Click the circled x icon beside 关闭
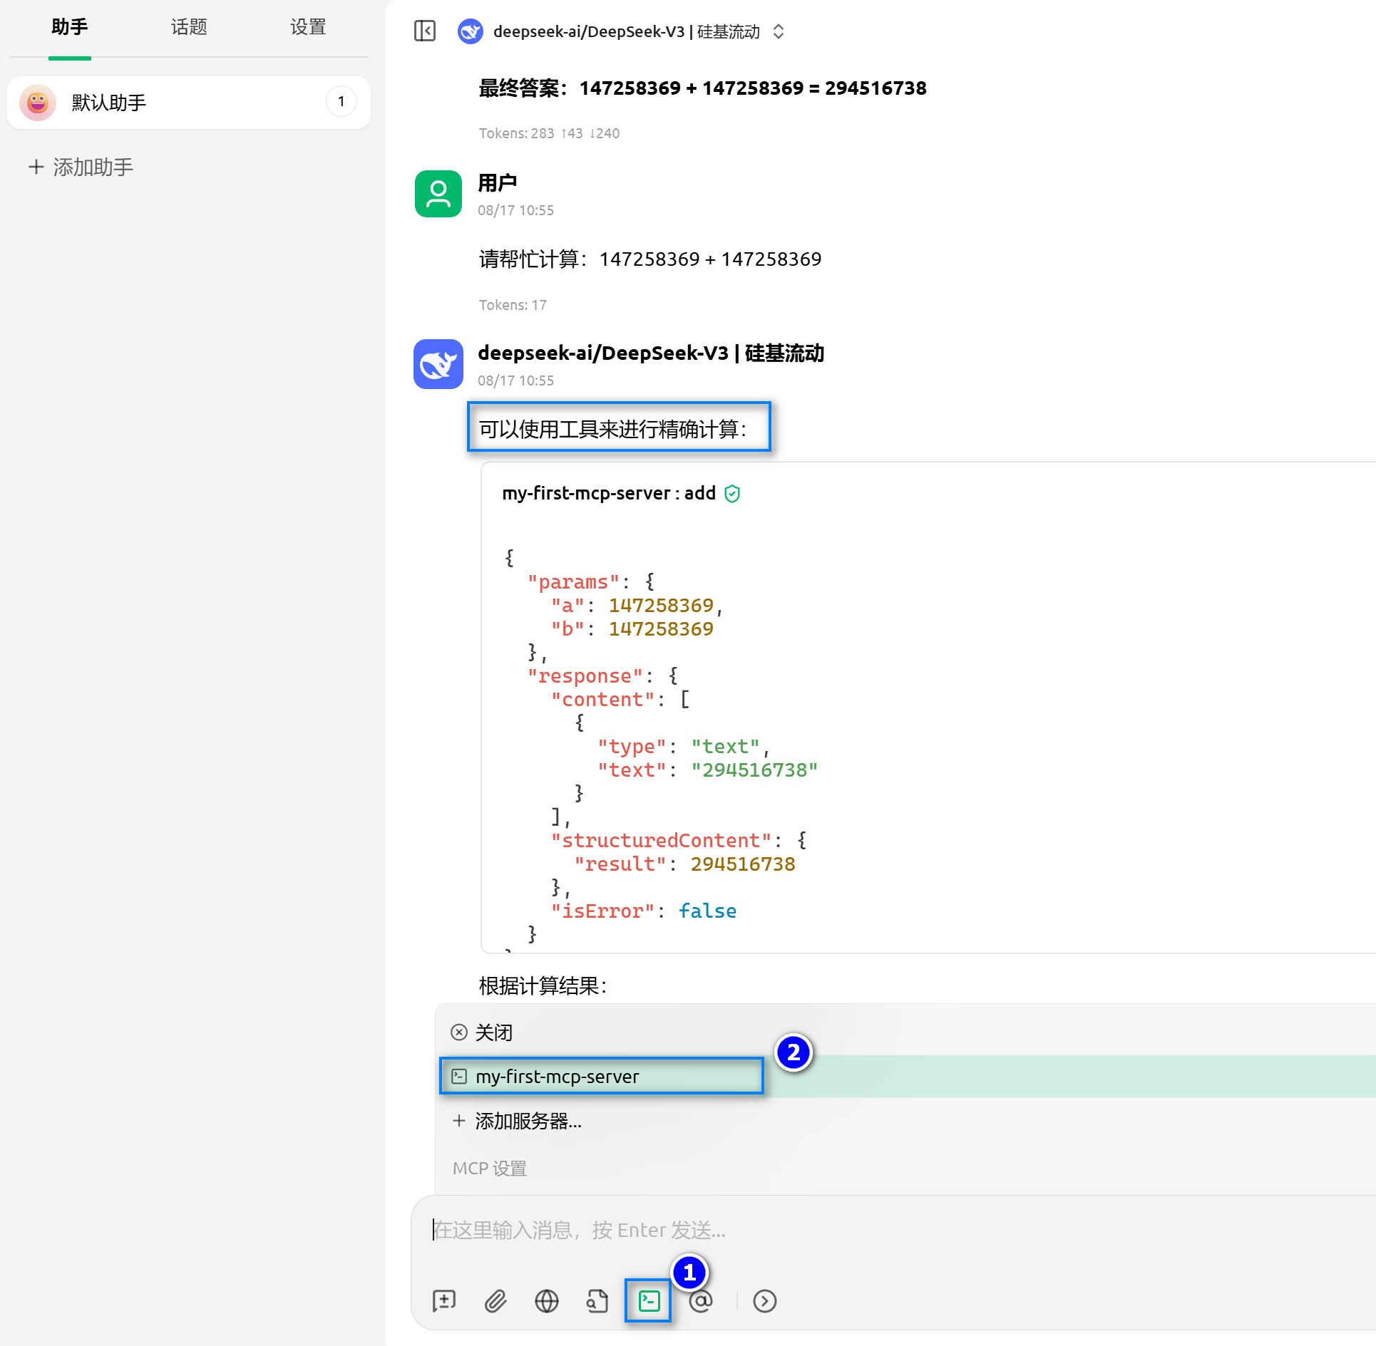Viewport: 1376px width, 1346px height. (459, 1032)
